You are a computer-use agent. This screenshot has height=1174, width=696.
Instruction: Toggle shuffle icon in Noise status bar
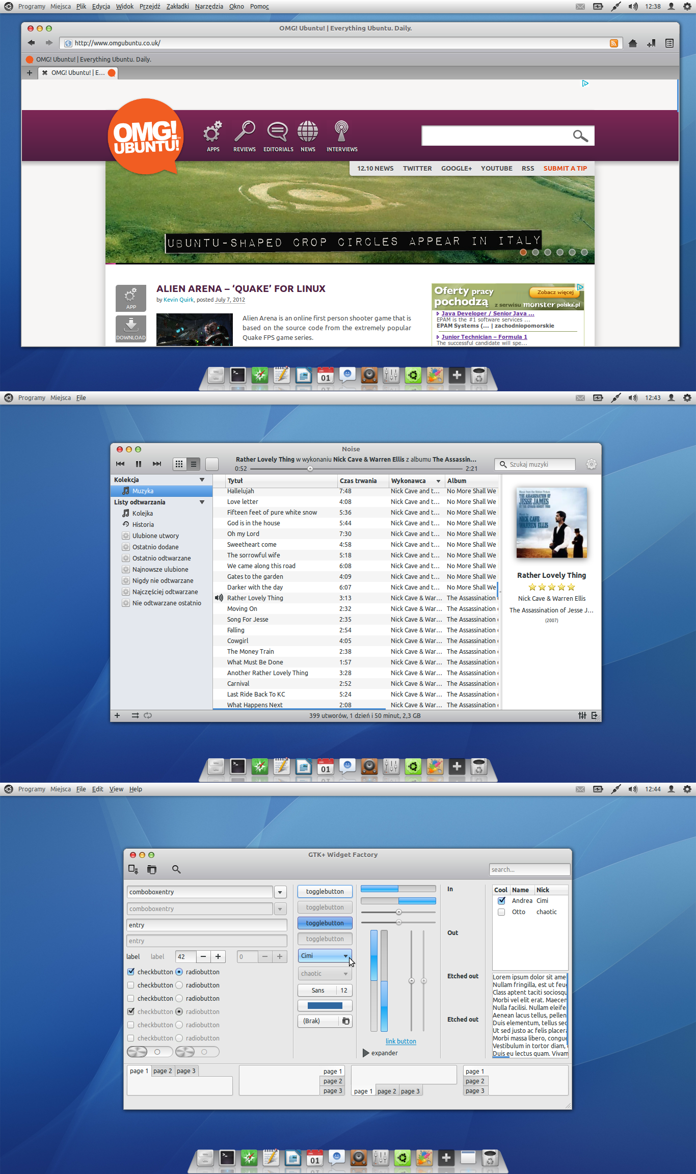pyautogui.click(x=135, y=715)
